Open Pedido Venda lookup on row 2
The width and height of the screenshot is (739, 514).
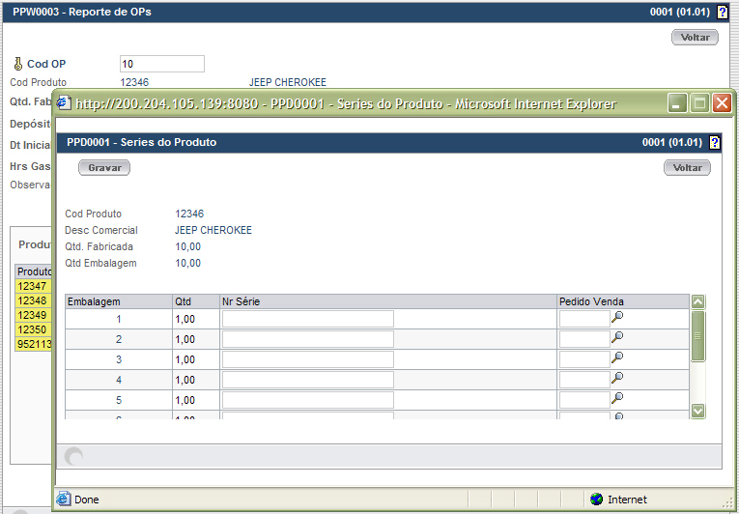coord(617,337)
